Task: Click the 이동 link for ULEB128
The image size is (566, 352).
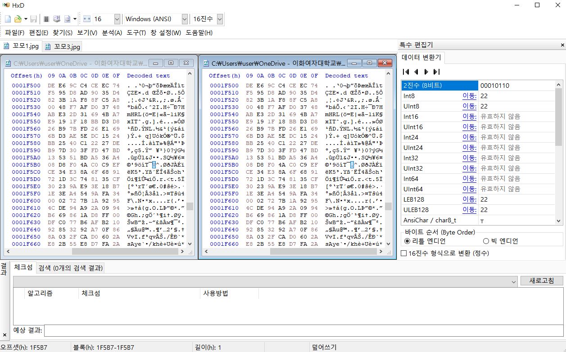Action: point(469,210)
